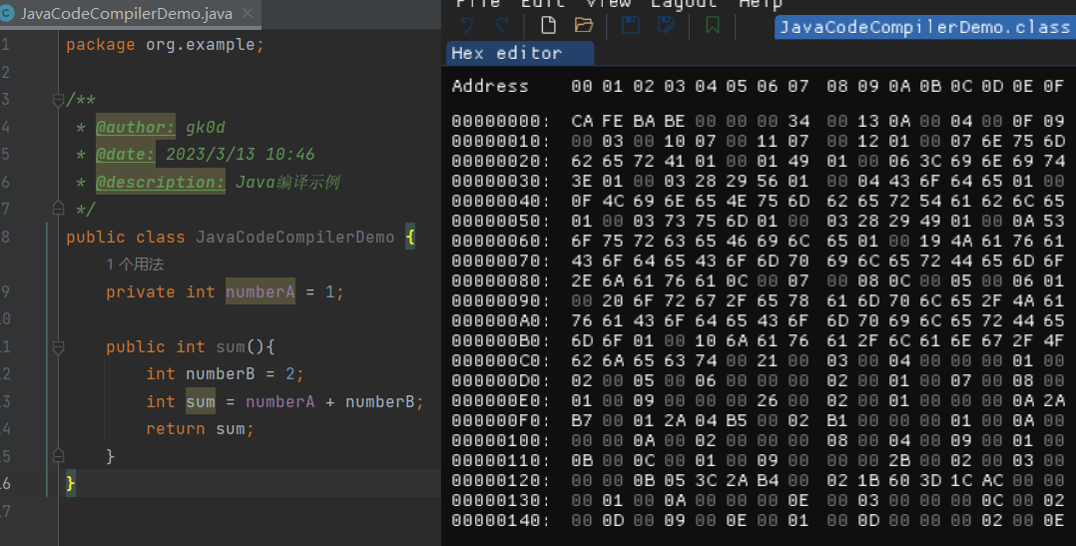
Task: Click the CA byte in the first hex row
Action: [582, 122]
